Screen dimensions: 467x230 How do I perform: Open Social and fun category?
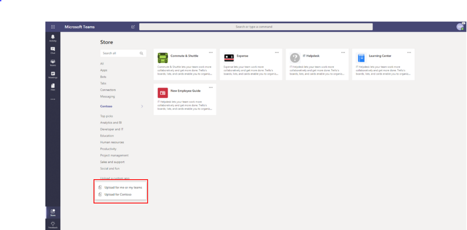pyautogui.click(x=110, y=169)
